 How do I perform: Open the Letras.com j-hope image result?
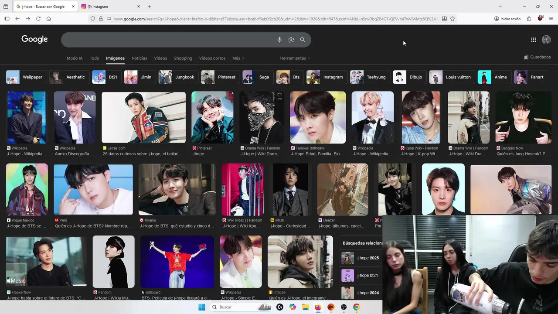tap(143, 117)
